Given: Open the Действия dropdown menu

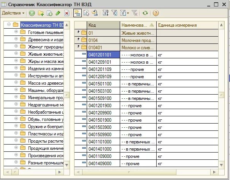Looking at the screenshot, I should tap(13, 13).
